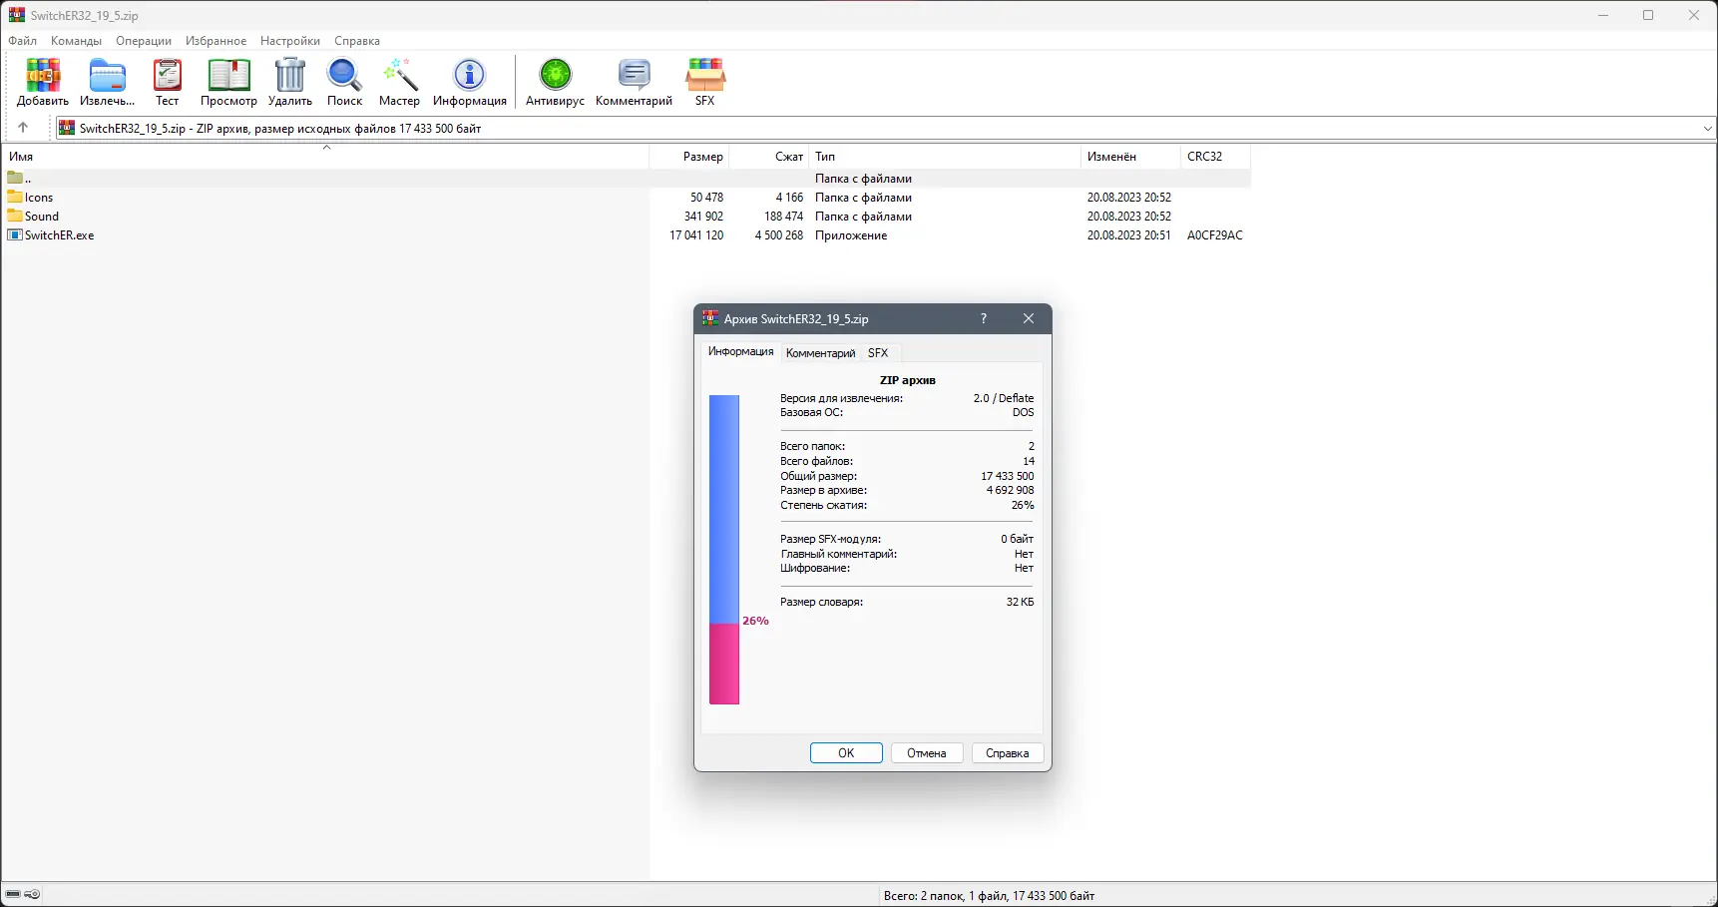Click the 'Степень сжатия' label in dialog
Image resolution: width=1718 pixels, height=907 pixels.
[823, 506]
